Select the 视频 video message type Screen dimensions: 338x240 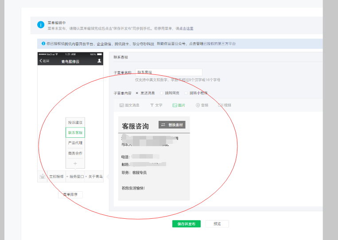(x=225, y=105)
